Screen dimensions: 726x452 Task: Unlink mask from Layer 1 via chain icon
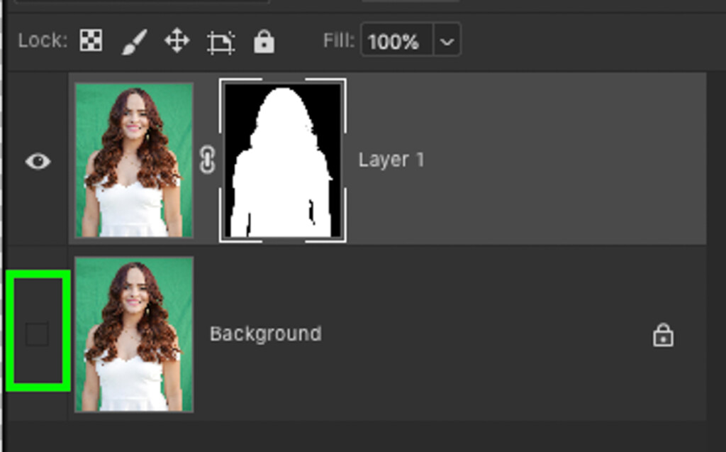pos(207,160)
